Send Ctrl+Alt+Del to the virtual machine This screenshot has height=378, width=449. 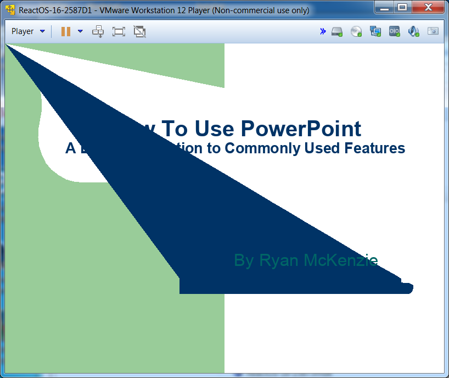point(98,31)
